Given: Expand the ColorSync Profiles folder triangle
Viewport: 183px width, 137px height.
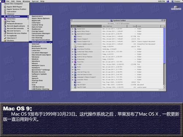Looking at the screenshot, I should [x=72, y=49].
